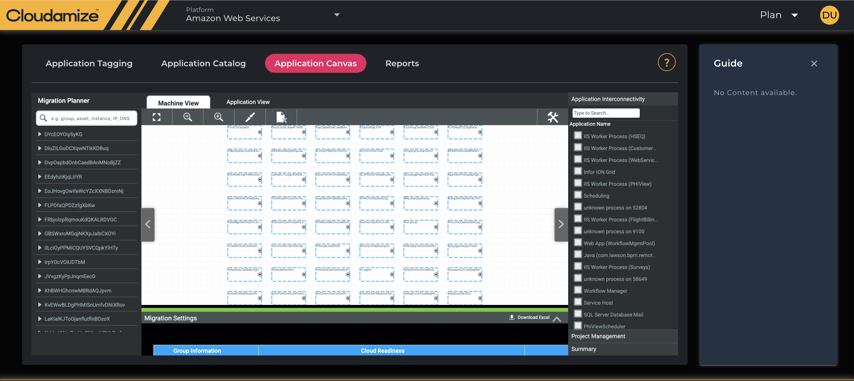This screenshot has width=854, height=381.
Task: Open the tools wrench-hammer icon
Action: click(553, 117)
